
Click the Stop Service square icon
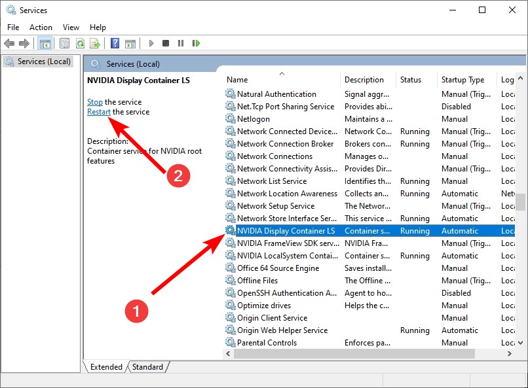click(x=165, y=43)
